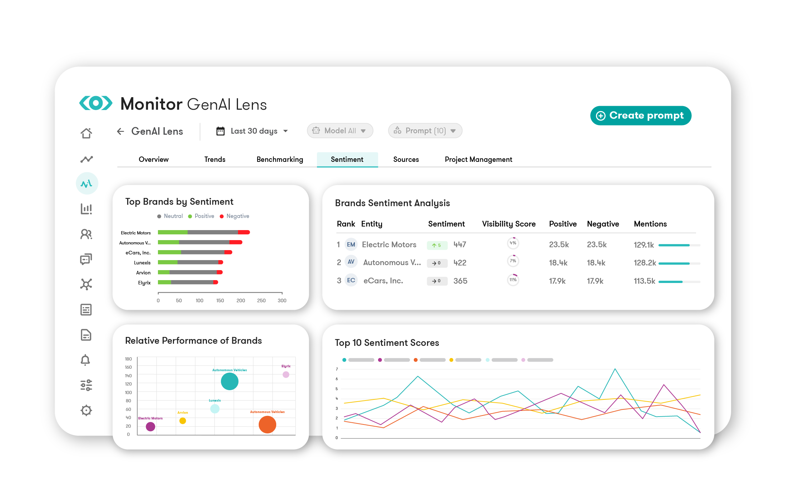Expand the Last 30 days date dropdown
This screenshot has height=502, width=804.
point(252,131)
